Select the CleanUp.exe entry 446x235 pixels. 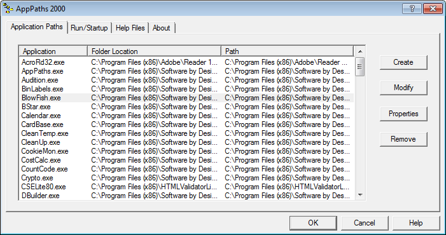[x=186, y=142]
